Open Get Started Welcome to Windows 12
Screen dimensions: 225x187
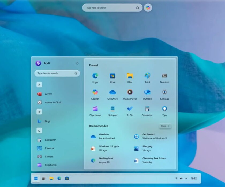151,136
